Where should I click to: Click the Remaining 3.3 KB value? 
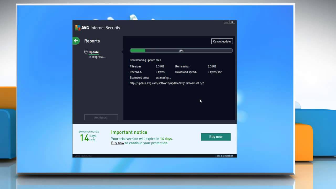[212, 66]
